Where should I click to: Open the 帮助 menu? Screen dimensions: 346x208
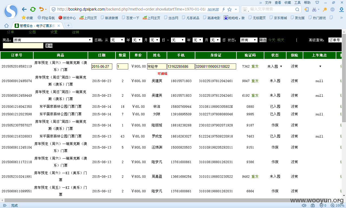(x=307, y=2)
